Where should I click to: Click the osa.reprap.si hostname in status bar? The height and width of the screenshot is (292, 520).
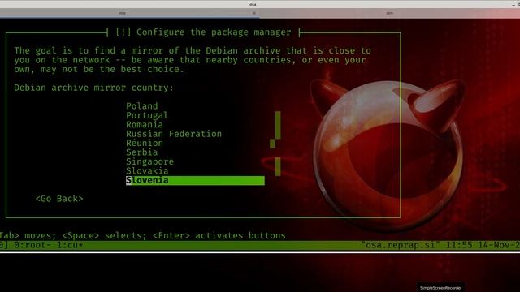(401, 245)
